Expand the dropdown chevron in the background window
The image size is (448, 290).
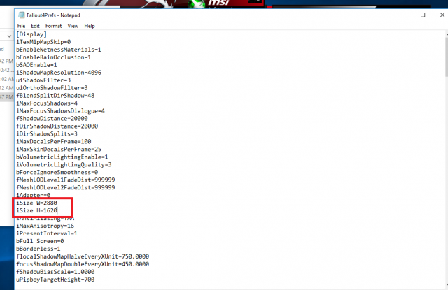[x=9, y=36]
